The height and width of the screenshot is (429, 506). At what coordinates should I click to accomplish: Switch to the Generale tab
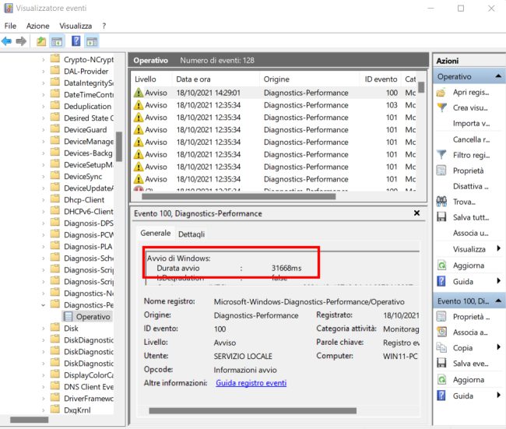pos(156,233)
